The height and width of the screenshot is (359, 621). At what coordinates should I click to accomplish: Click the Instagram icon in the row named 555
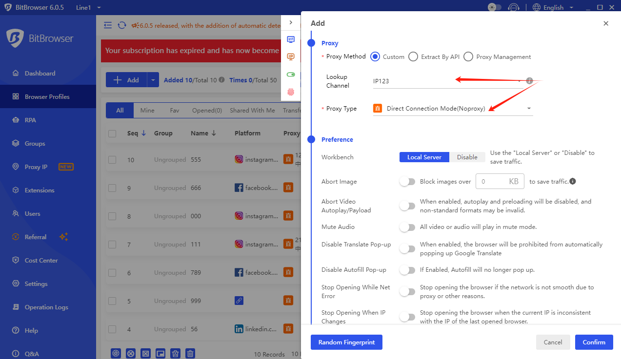[239, 159]
